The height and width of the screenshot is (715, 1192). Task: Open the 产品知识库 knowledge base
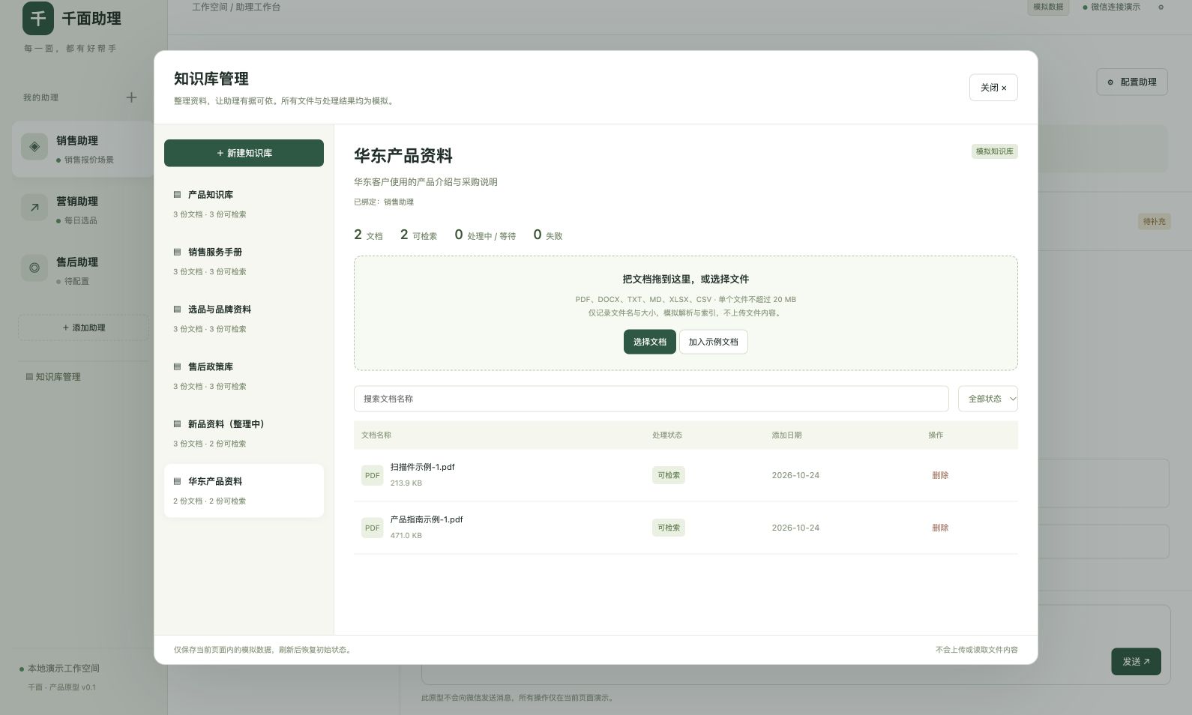tap(244, 204)
